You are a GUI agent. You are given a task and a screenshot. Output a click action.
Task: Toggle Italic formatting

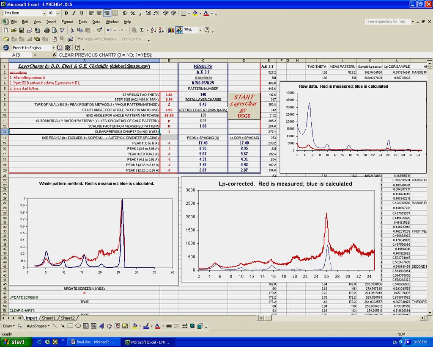pyautogui.click(x=74, y=13)
